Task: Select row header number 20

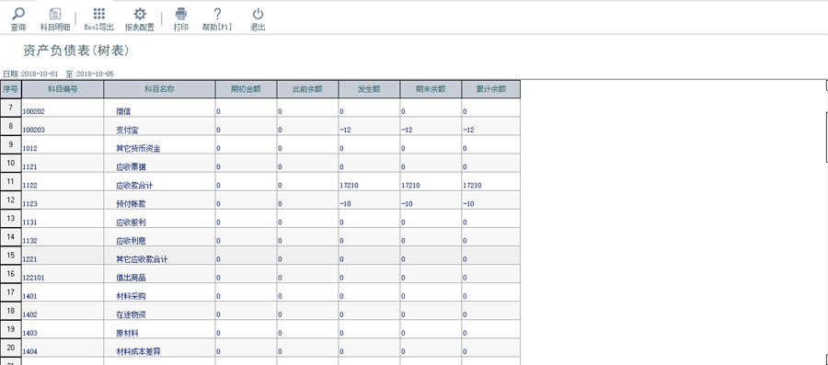Action: coord(10,348)
